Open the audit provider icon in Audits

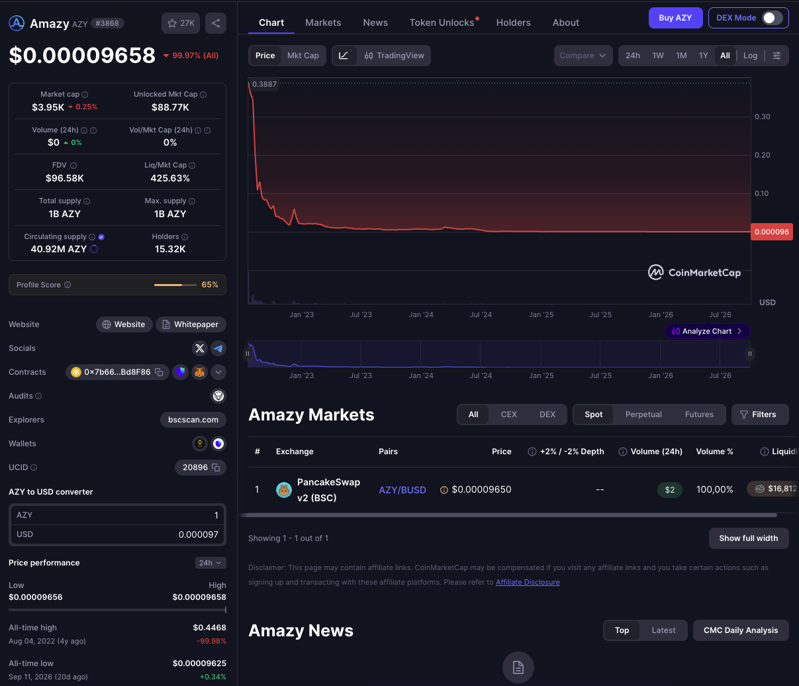[218, 396]
